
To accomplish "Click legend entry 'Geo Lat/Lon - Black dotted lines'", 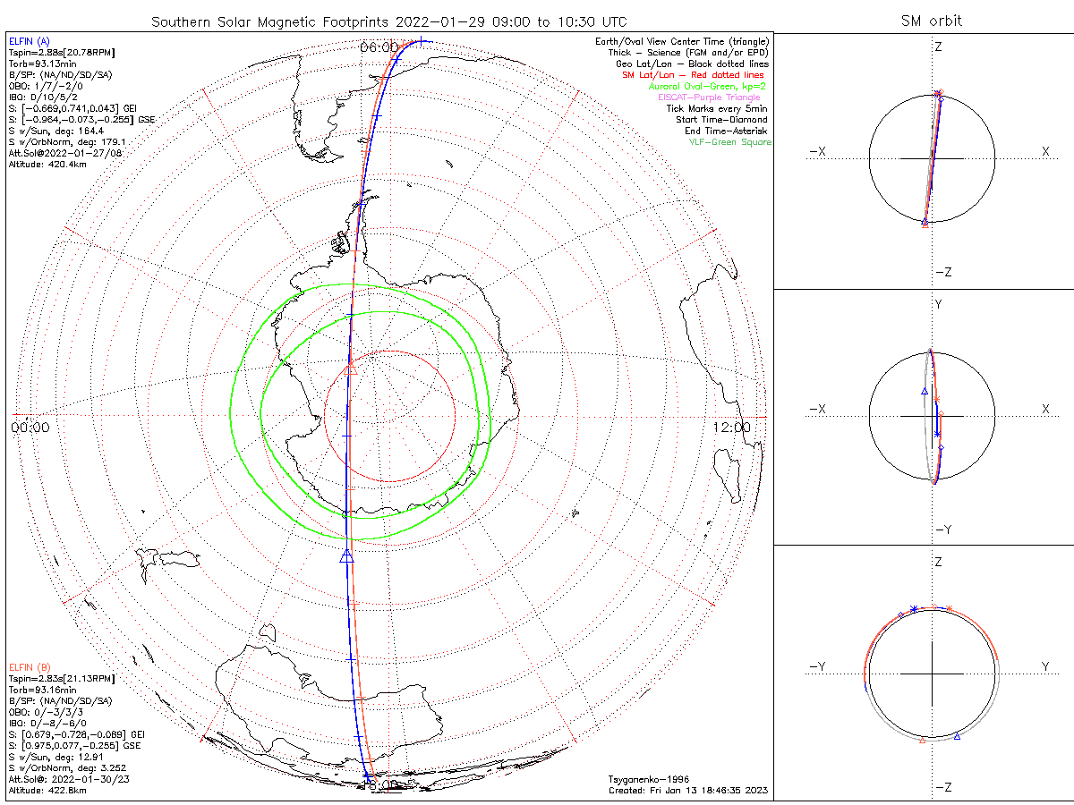I will [x=695, y=64].
